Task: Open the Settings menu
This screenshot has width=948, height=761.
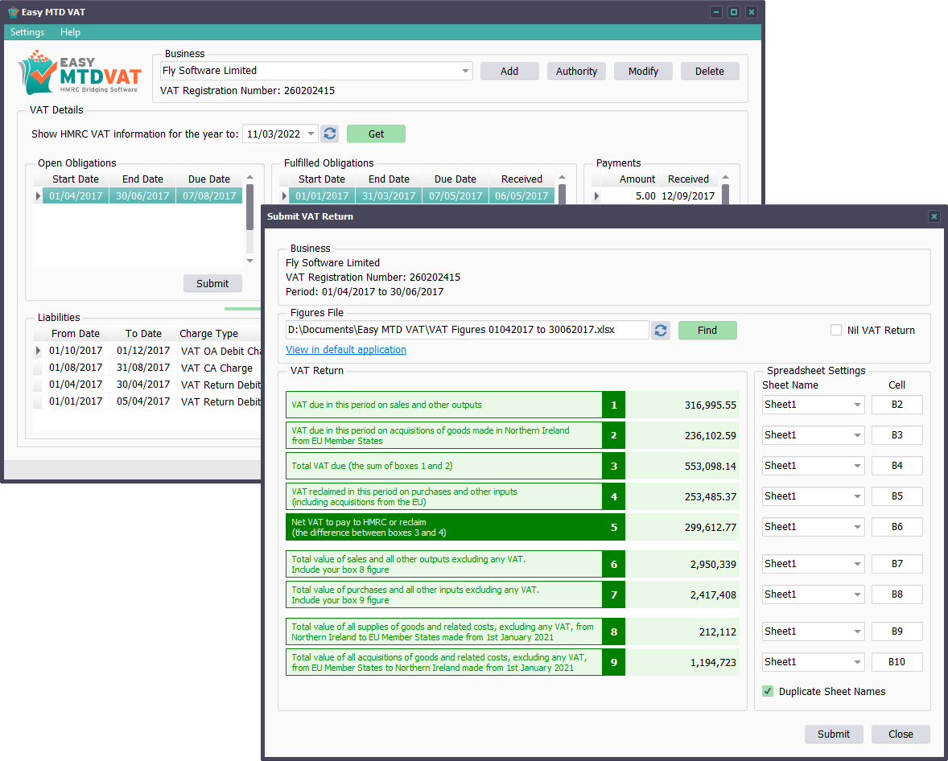Action: point(27,32)
